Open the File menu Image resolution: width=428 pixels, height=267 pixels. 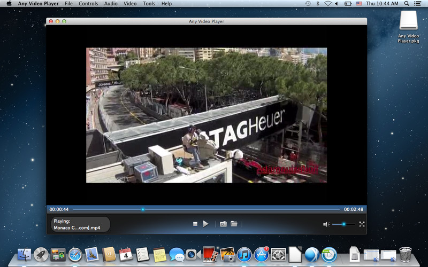68,4
